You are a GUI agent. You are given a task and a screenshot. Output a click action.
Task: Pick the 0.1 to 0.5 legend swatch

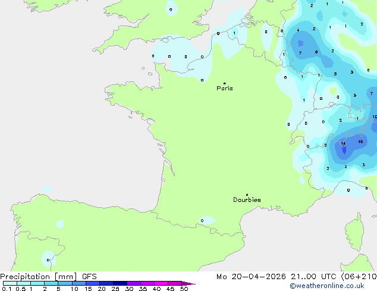tap(10, 283)
